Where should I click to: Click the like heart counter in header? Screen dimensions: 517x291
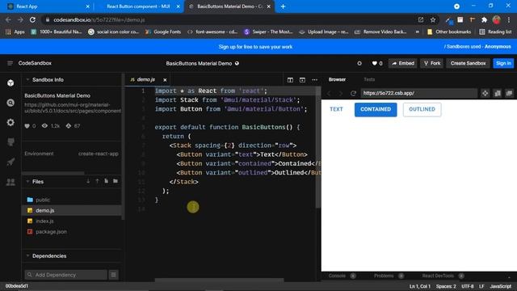pyautogui.click(x=377, y=63)
